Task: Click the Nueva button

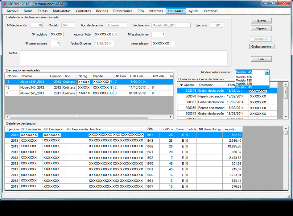Action: [x=261, y=21]
